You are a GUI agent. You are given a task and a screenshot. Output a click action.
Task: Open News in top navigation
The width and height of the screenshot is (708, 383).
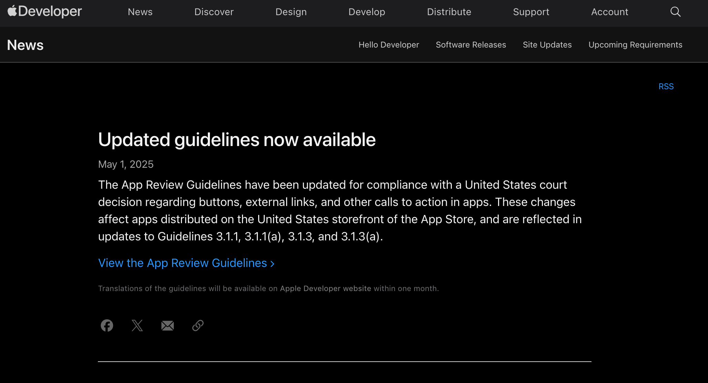point(140,12)
